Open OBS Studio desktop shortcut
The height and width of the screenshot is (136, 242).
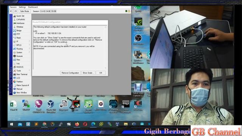point(138,40)
